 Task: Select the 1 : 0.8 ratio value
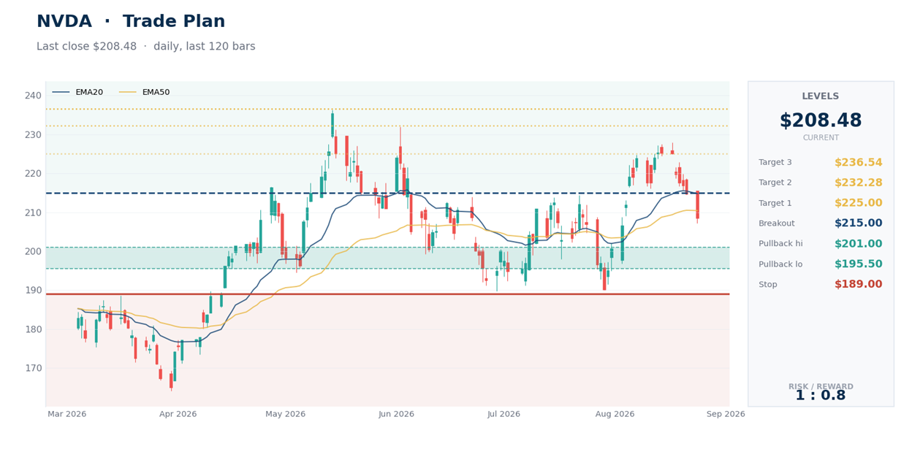[x=821, y=396]
